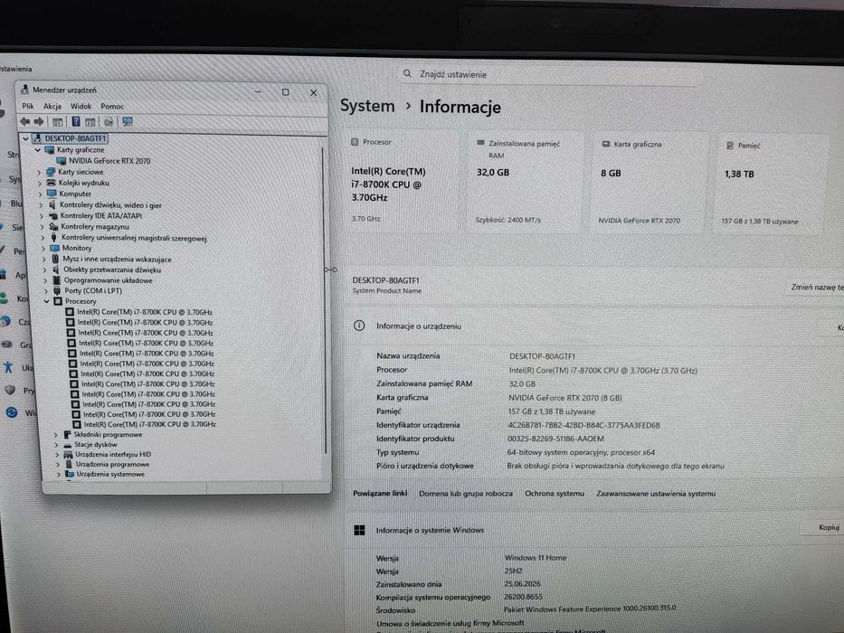
Task: Open the Plik menu
Action: 28,106
